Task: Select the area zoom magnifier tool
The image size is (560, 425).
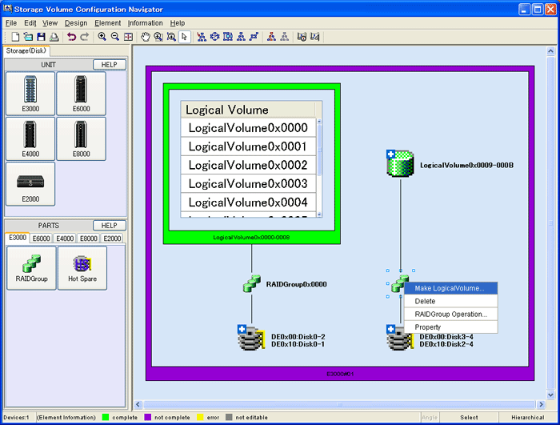Action: (158, 37)
